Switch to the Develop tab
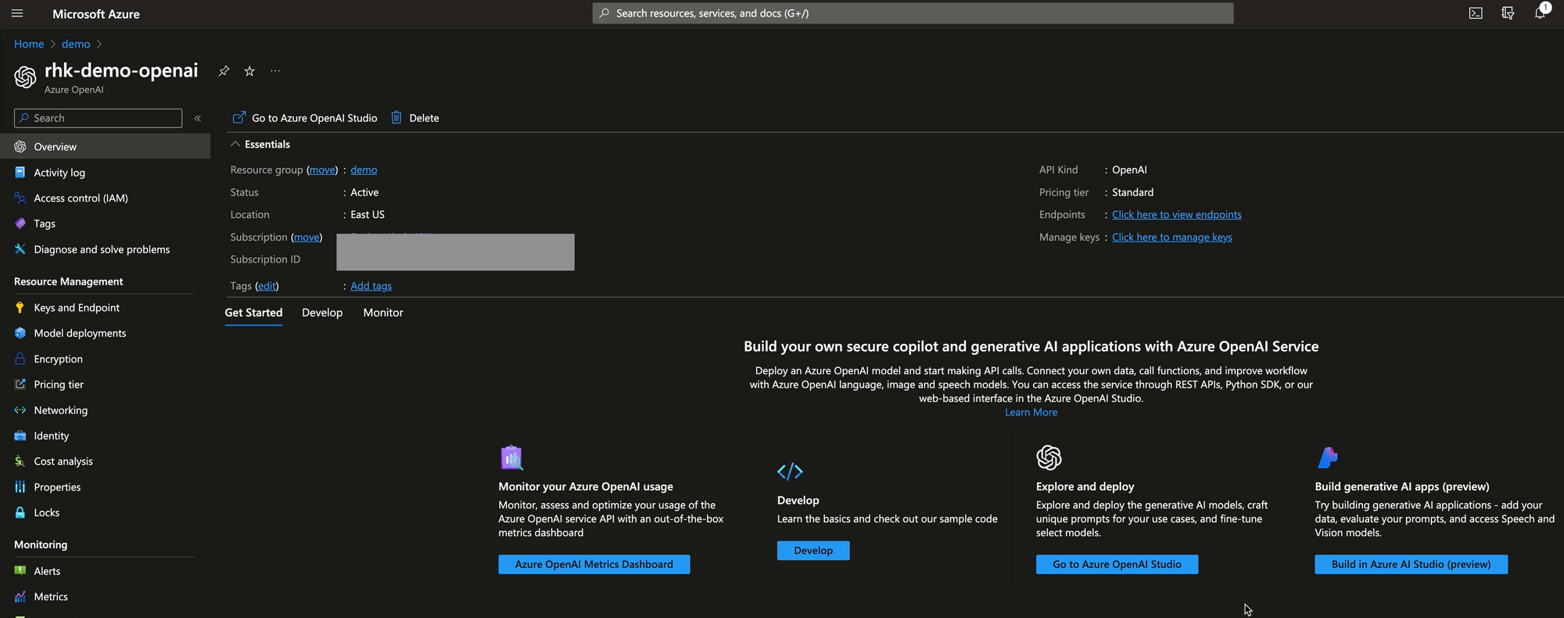 click(322, 313)
